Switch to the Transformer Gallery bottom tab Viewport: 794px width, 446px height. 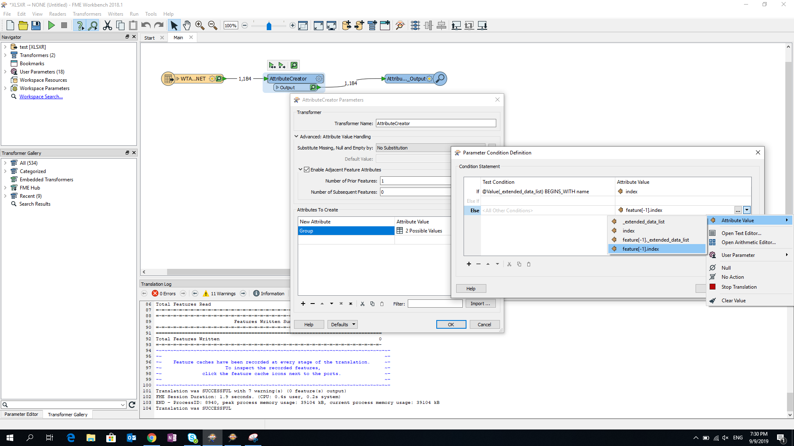click(x=67, y=415)
